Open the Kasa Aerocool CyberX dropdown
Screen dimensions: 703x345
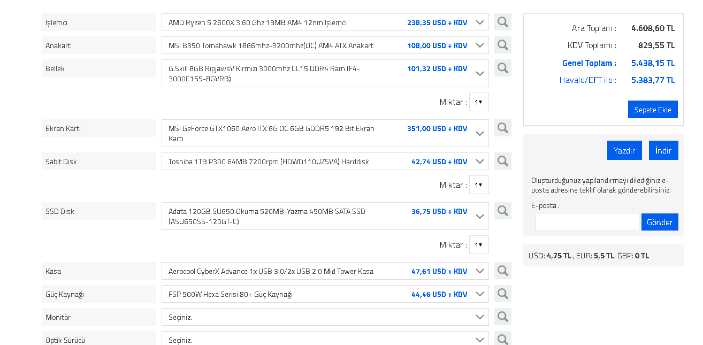coord(325,271)
